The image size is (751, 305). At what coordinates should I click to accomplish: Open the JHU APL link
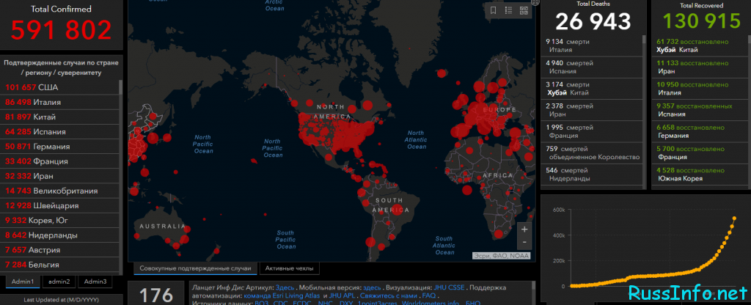[342, 296]
